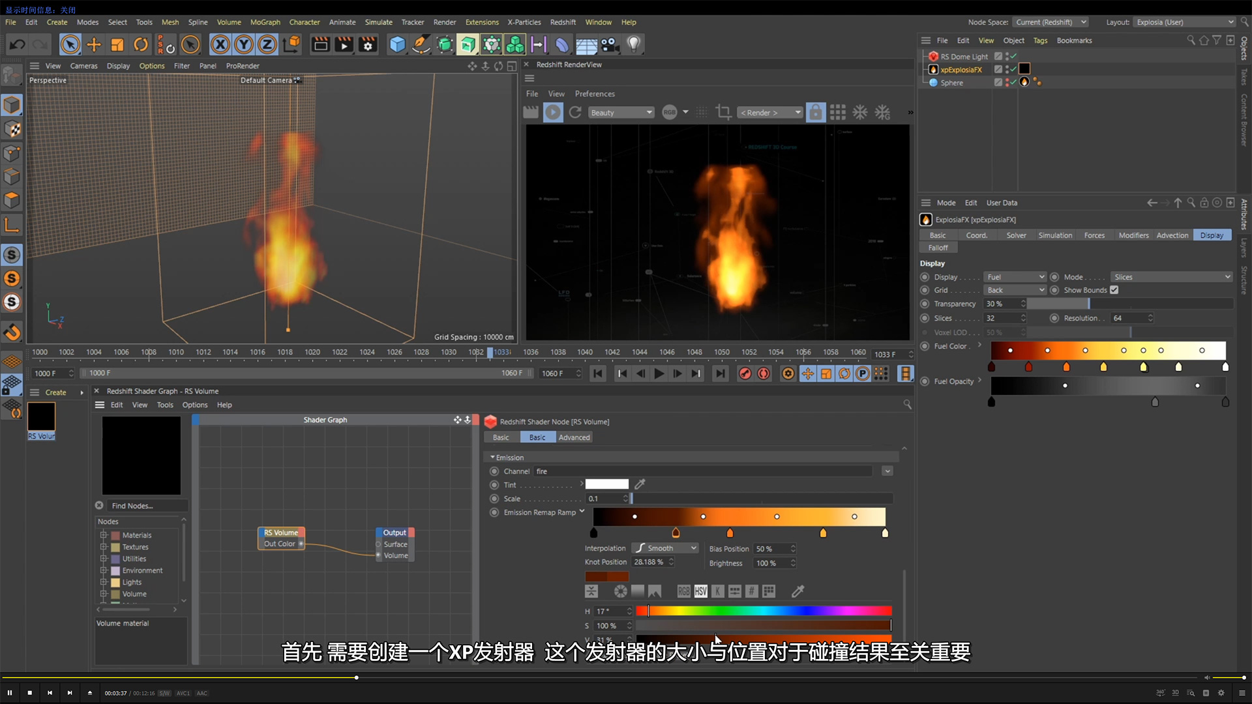Go to start of timeline

(597, 374)
